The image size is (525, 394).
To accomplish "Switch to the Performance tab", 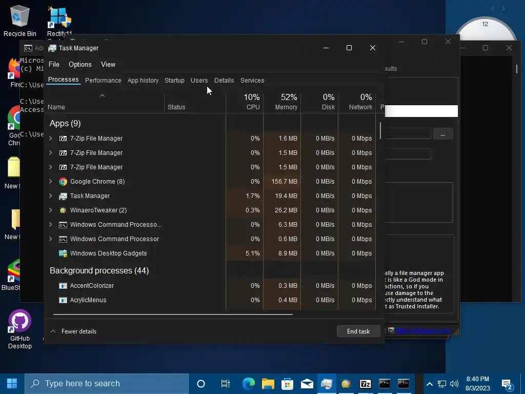I will (103, 81).
